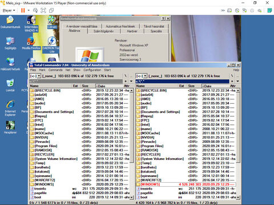This screenshot has height=205, width=274.
Task: Open right panel directory history arrow
Action: 237,81
